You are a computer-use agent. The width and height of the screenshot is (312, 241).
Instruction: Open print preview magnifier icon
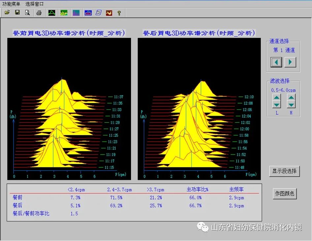click(27, 13)
